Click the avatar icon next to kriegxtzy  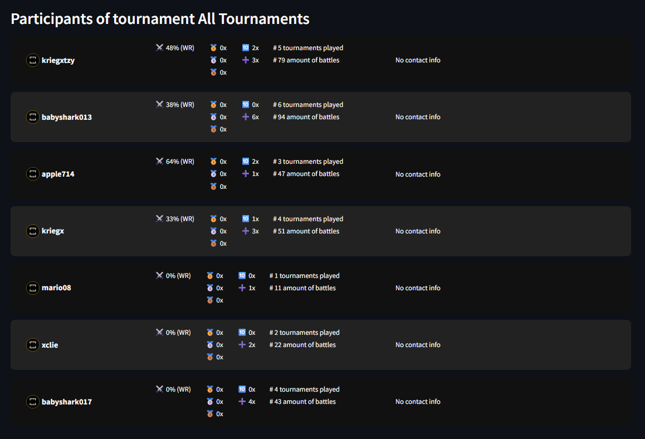click(32, 60)
